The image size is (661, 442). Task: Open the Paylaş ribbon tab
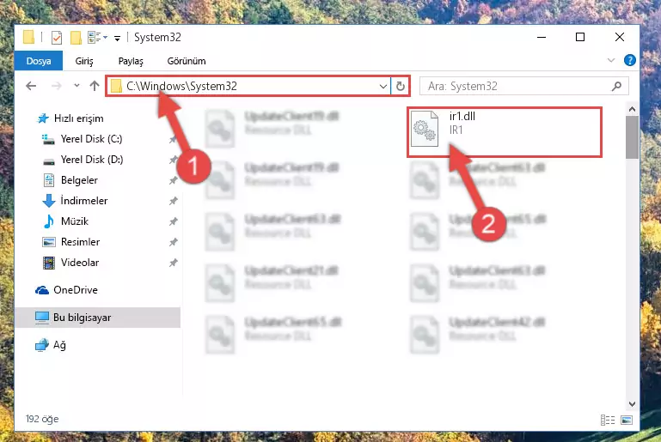[131, 61]
